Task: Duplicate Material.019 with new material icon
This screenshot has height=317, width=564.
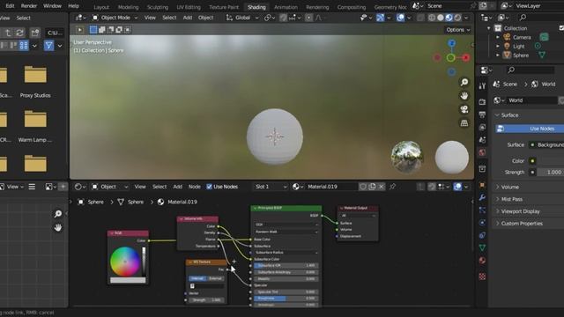Action: (x=372, y=187)
